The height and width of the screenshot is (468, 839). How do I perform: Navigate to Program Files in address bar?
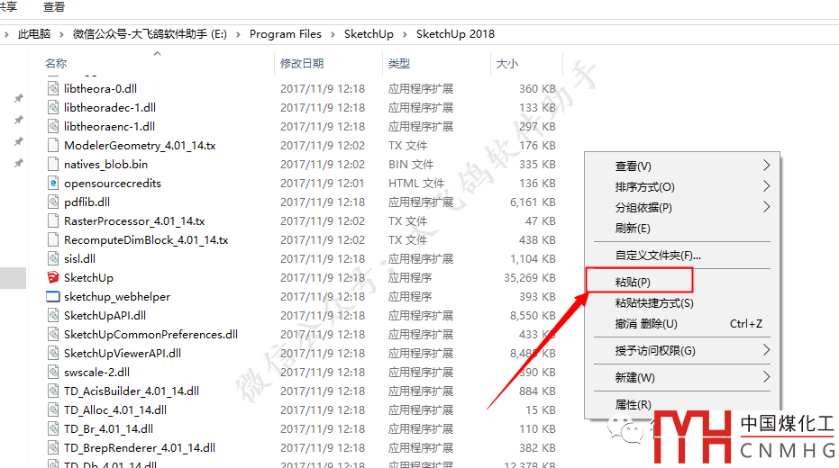[x=285, y=34]
